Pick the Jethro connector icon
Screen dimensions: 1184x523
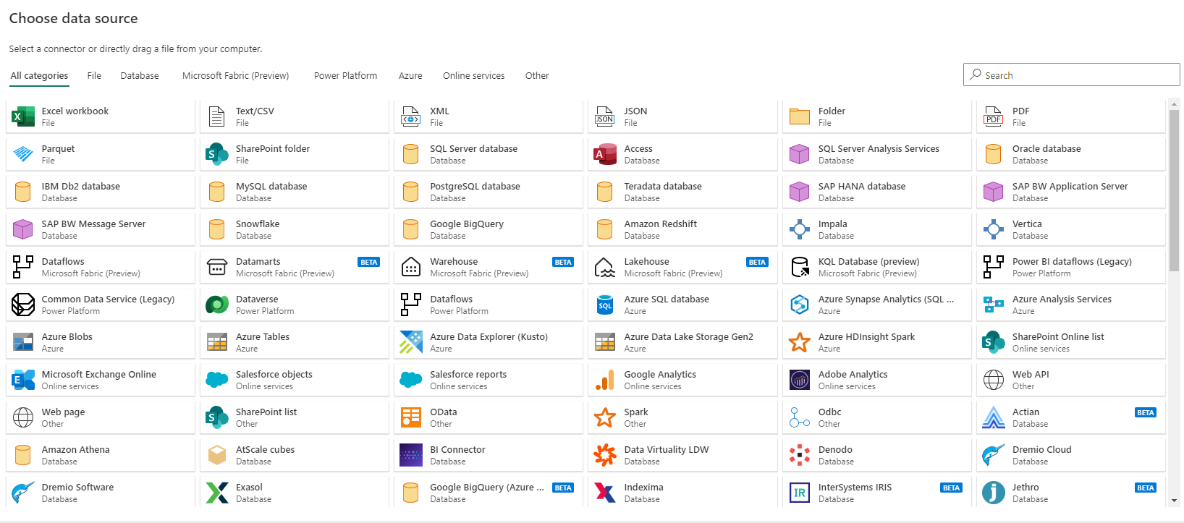994,493
